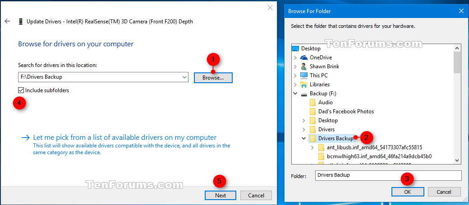
Task: Select top-level Desktop label in tree
Action: [x=311, y=48]
